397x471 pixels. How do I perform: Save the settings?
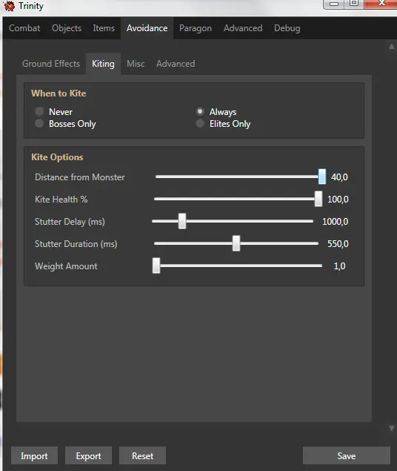click(x=347, y=455)
